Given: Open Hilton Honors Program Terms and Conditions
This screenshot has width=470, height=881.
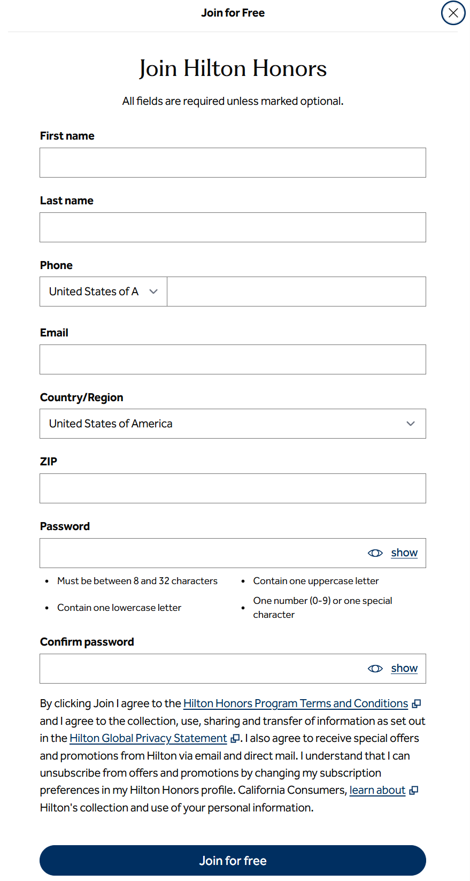Looking at the screenshot, I should (296, 703).
